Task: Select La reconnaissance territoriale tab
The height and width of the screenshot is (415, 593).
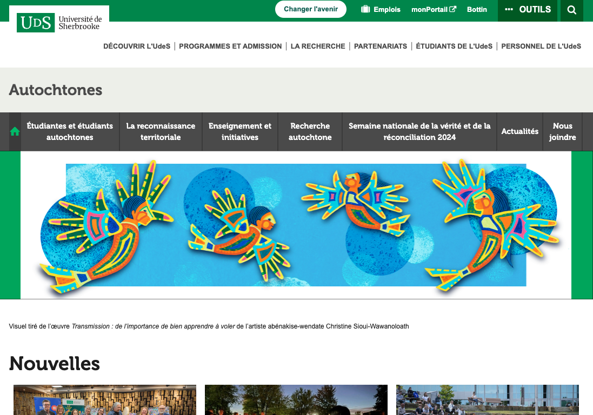Action: (x=161, y=131)
